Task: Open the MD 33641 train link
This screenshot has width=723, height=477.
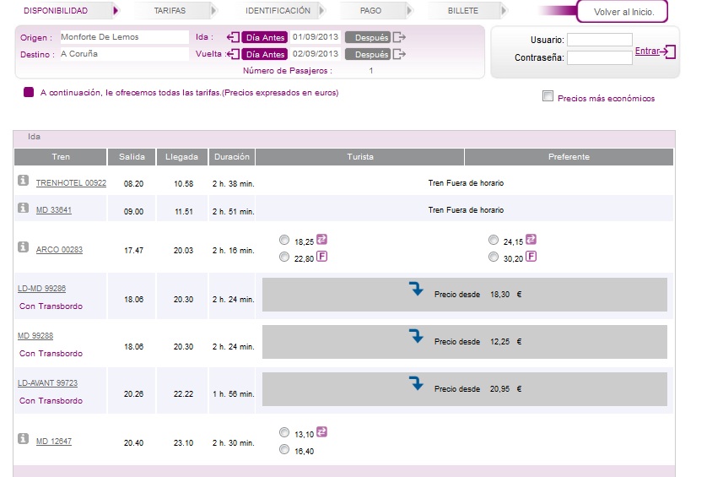Action: 54,210
